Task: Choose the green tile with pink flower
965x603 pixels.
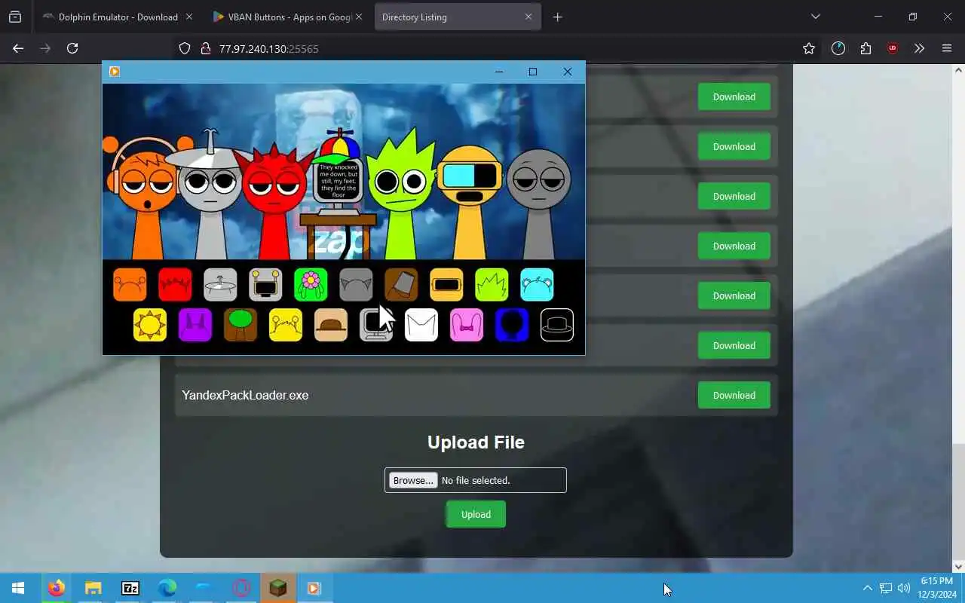Action: [311, 285]
